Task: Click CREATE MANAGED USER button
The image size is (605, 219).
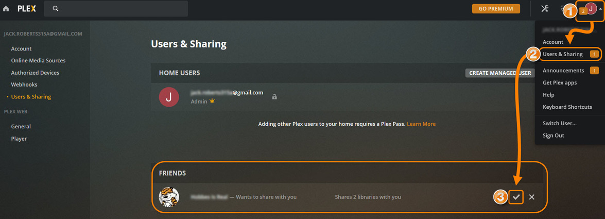Action: (x=500, y=73)
